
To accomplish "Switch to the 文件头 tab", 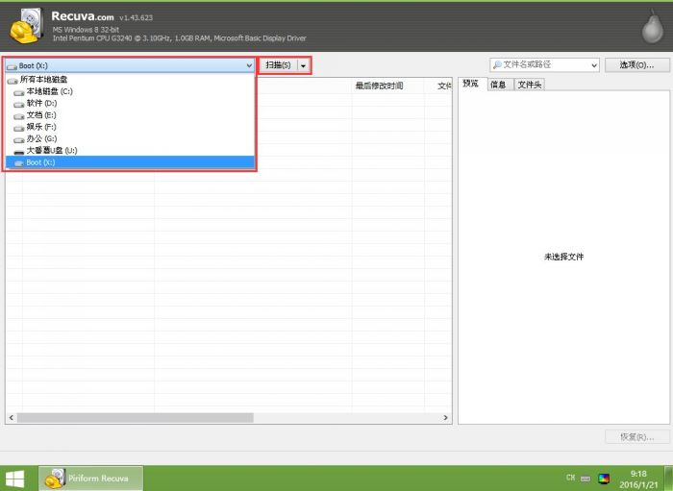I will tap(529, 85).
